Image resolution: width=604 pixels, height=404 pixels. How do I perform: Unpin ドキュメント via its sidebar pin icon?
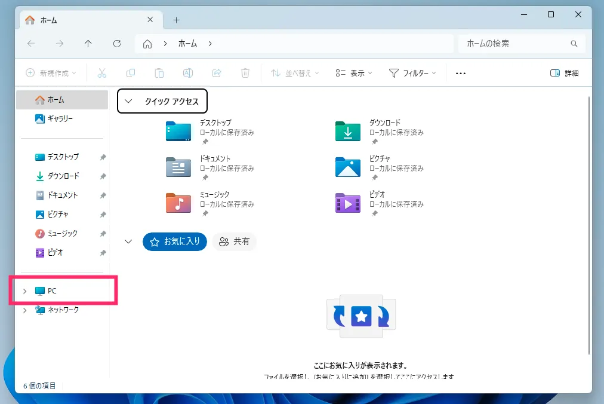103,195
